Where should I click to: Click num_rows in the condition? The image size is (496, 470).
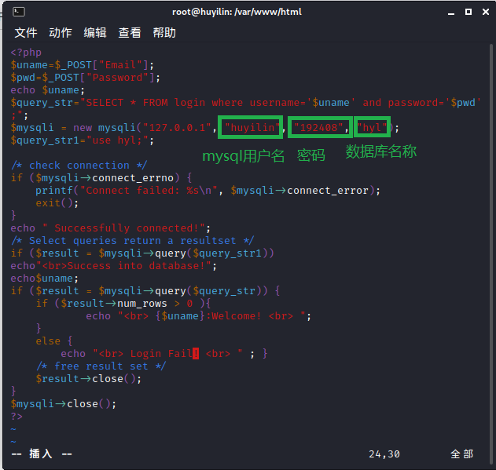click(x=142, y=304)
